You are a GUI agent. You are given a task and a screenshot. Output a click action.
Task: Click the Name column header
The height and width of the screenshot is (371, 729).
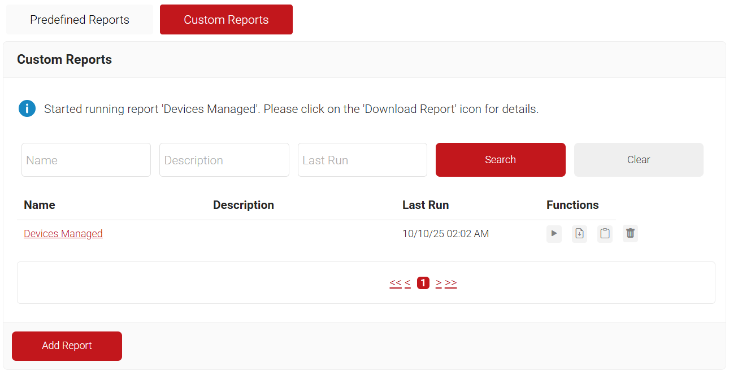40,205
